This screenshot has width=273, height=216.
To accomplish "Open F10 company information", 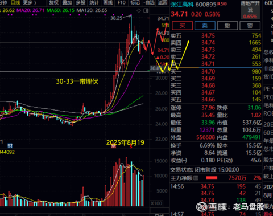I will (x=122, y=2).
